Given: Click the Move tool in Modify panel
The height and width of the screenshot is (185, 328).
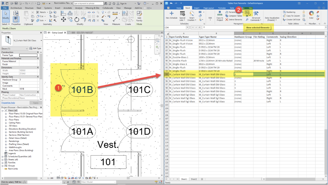Looking at the screenshot, I should (x=63, y=19).
